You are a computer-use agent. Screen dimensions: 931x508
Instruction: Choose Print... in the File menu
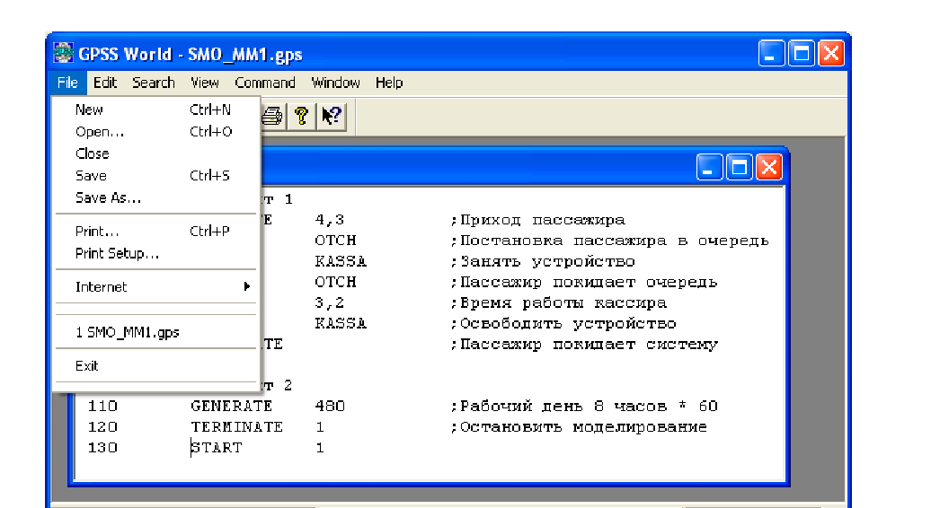pos(156,232)
